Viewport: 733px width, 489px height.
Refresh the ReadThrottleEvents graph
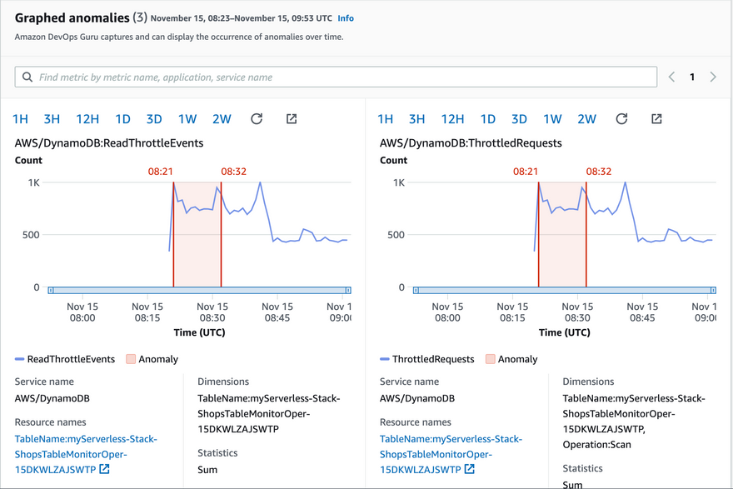coord(257,119)
